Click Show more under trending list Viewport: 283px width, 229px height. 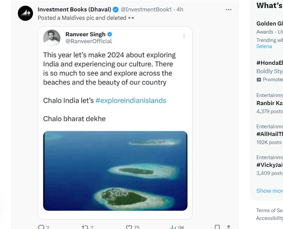pyautogui.click(x=269, y=191)
